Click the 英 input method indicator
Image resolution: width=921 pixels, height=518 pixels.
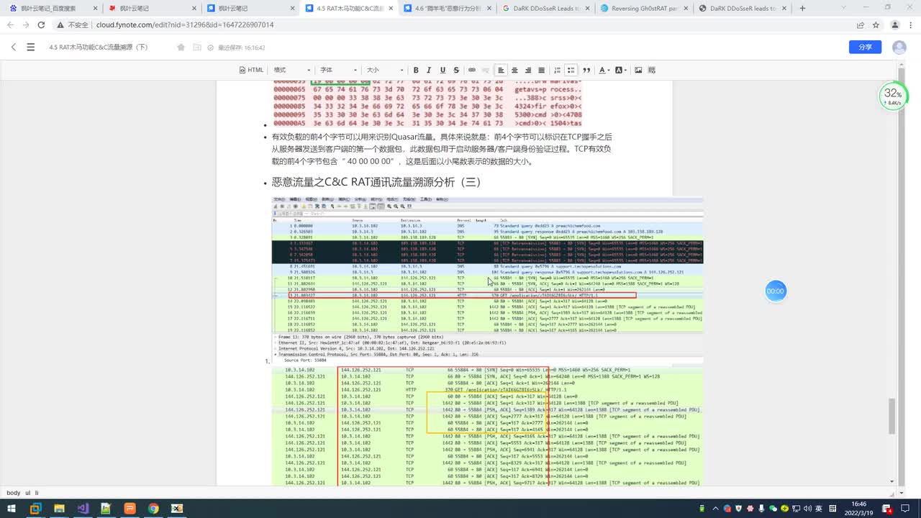(820, 509)
